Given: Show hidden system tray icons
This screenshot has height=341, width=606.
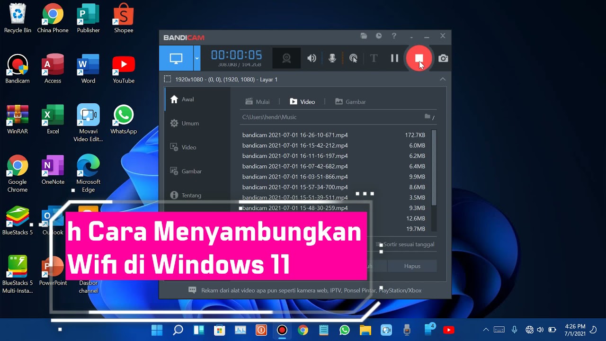Looking at the screenshot, I should tap(486, 330).
